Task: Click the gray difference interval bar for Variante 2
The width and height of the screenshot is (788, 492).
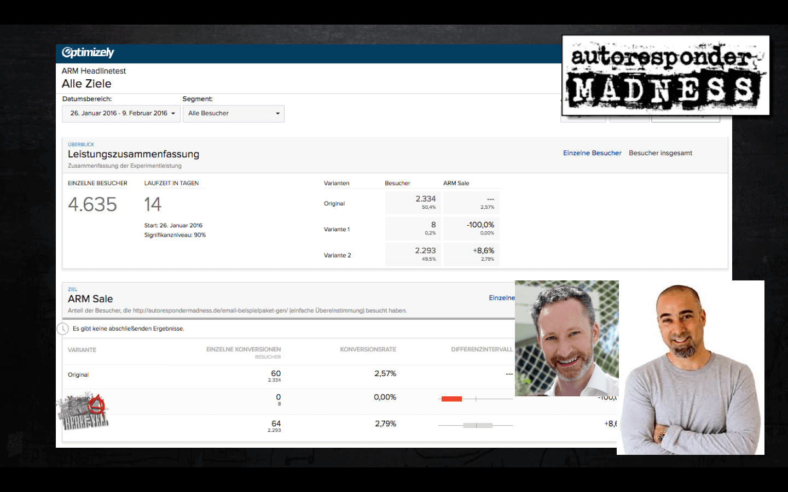Action: (x=478, y=425)
